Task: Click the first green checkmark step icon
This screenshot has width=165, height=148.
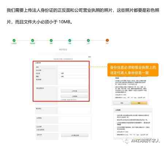Action: pyautogui.click(x=14, y=40)
